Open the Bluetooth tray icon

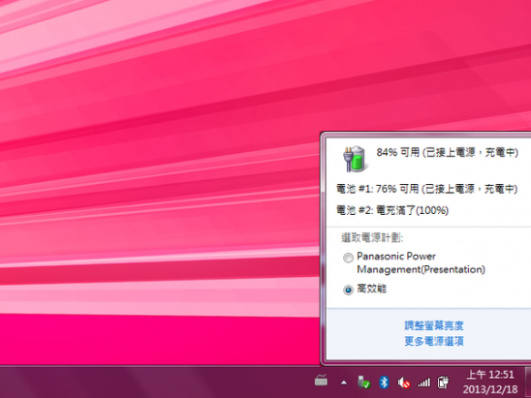point(384,383)
